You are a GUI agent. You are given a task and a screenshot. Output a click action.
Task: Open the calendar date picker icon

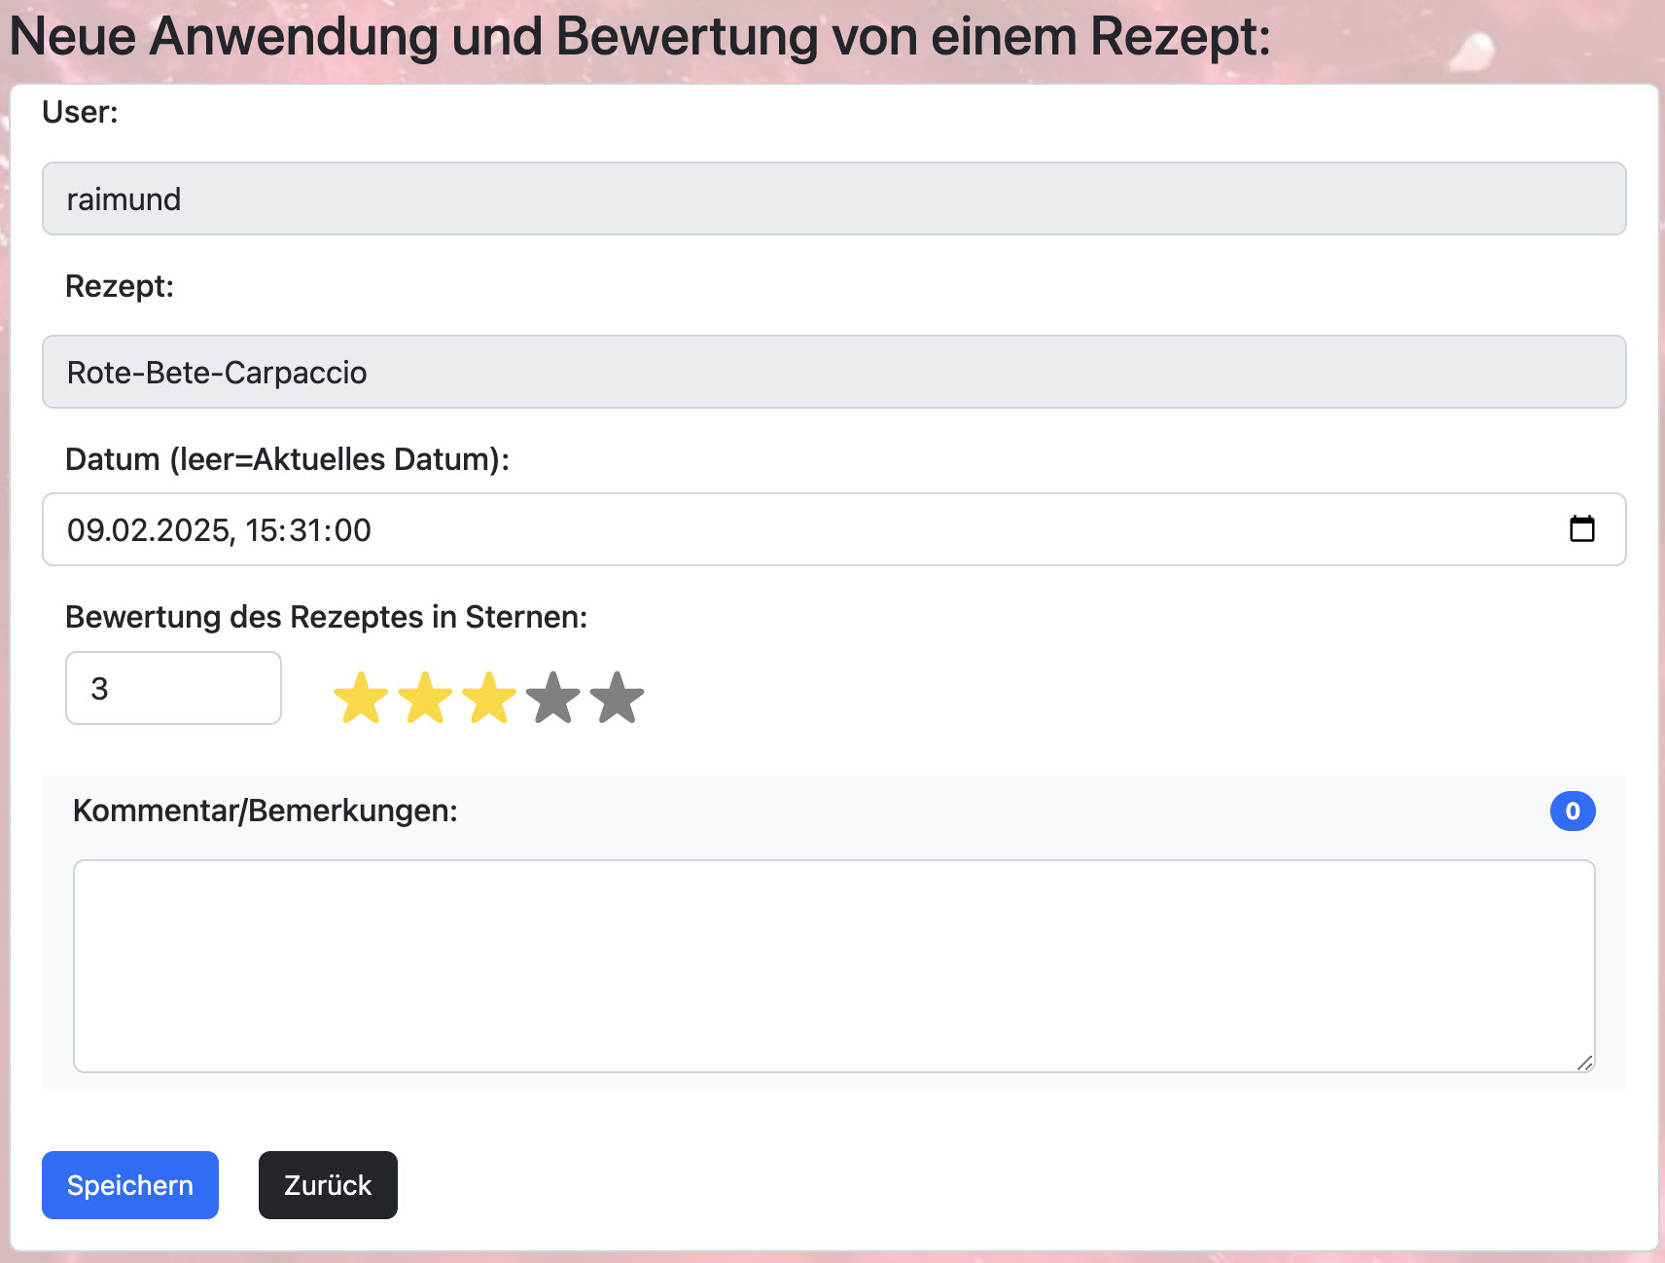click(x=1582, y=529)
